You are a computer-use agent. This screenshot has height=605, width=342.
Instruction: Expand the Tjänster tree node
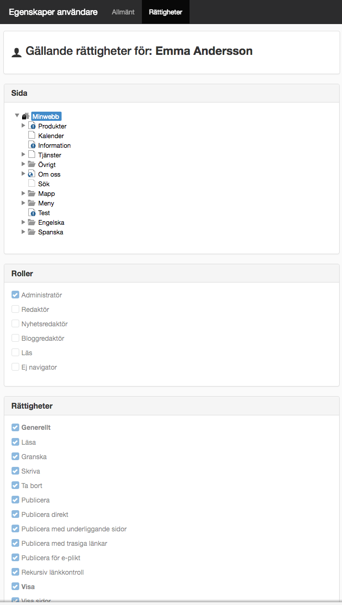[x=24, y=154]
